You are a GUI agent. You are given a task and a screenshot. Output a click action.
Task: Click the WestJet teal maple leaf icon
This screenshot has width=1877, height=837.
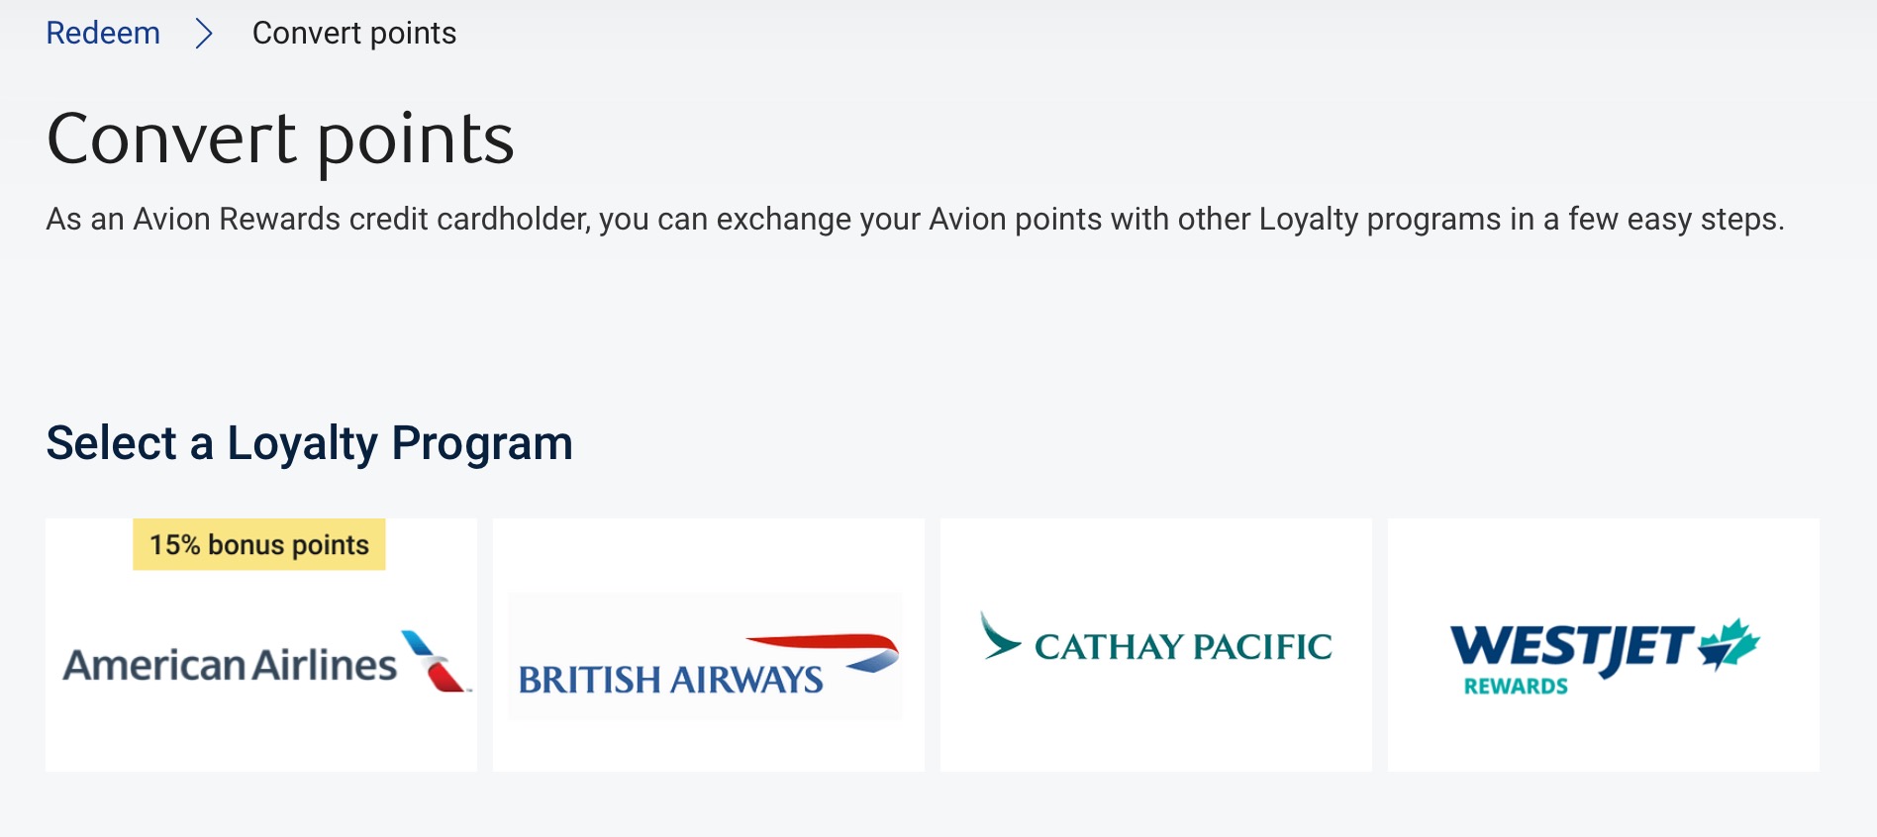(1729, 644)
